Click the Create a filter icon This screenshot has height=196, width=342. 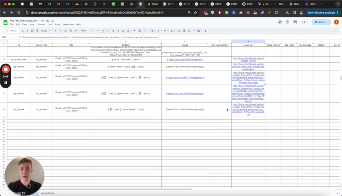click(194, 31)
